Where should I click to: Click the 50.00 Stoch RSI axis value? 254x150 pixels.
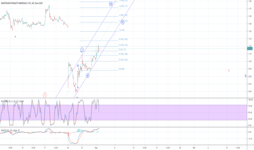[250, 113]
